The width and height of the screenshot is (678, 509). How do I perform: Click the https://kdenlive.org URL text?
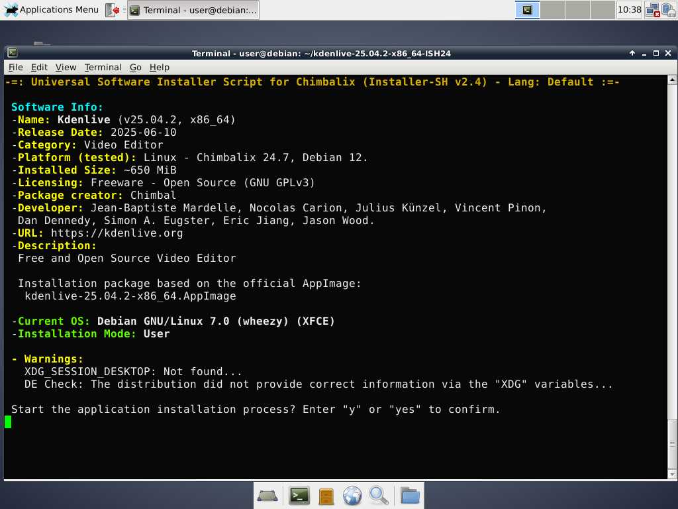[x=117, y=233]
